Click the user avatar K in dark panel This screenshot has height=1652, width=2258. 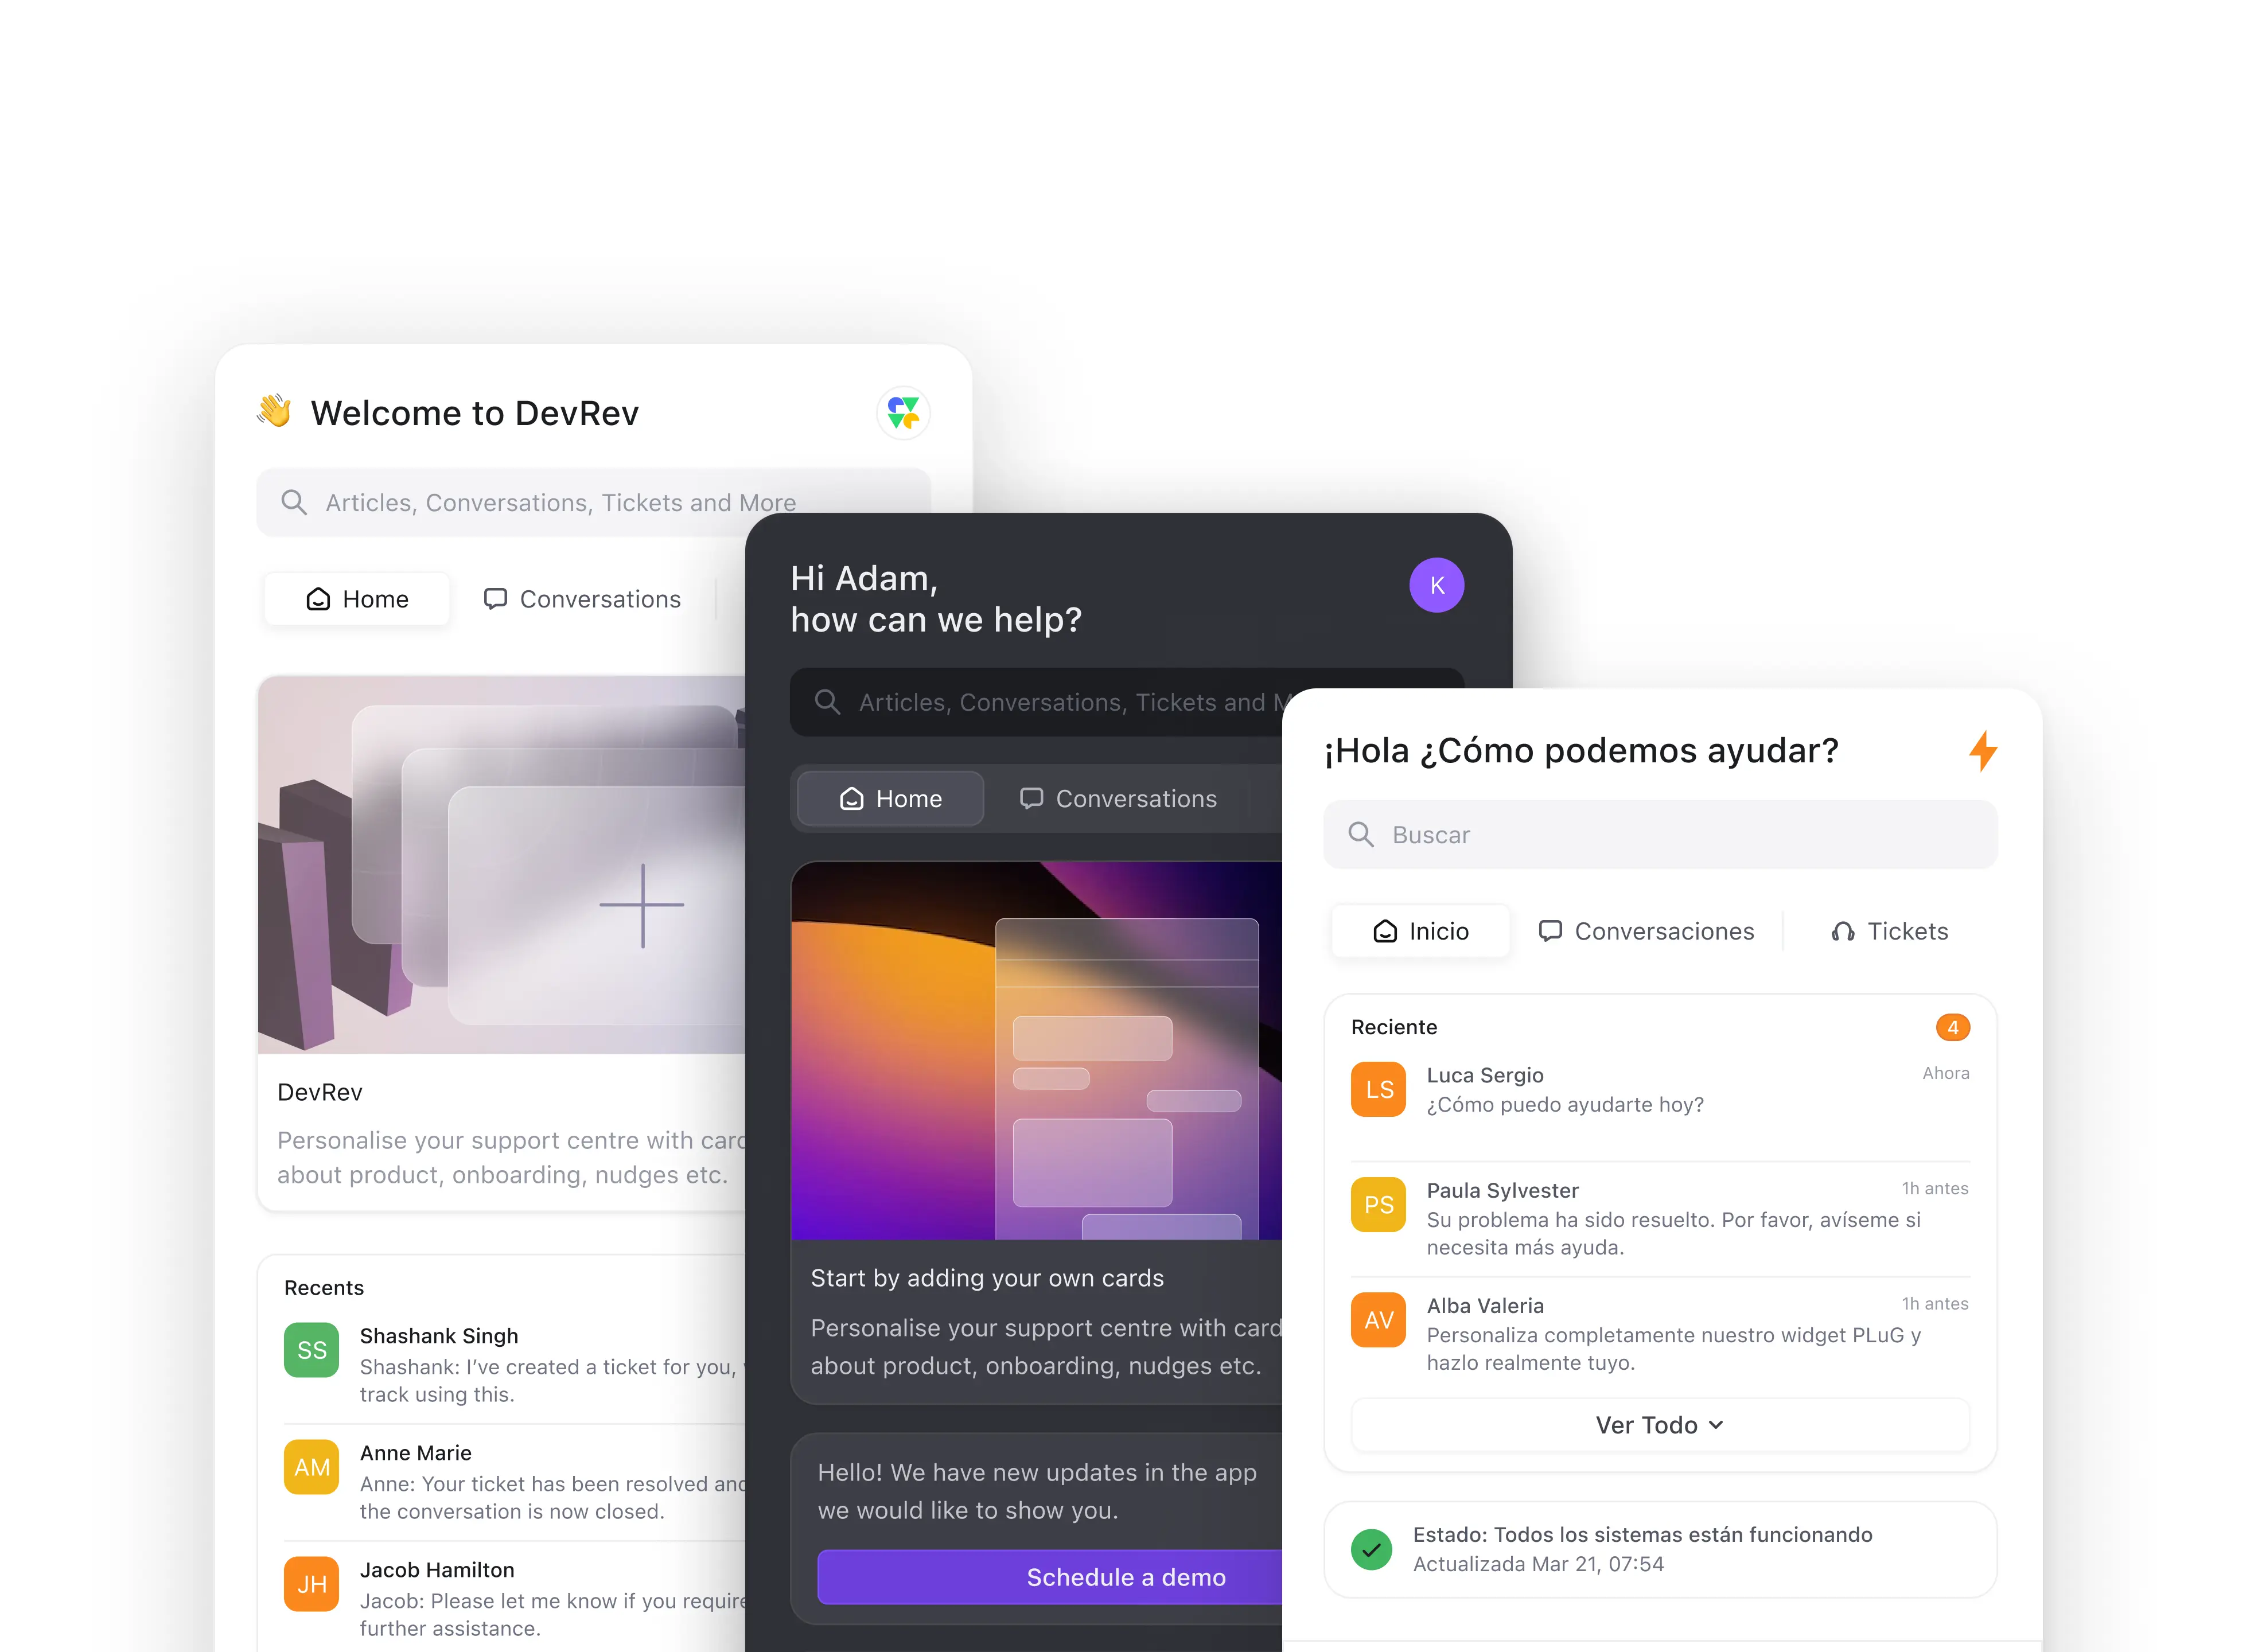tap(1438, 584)
